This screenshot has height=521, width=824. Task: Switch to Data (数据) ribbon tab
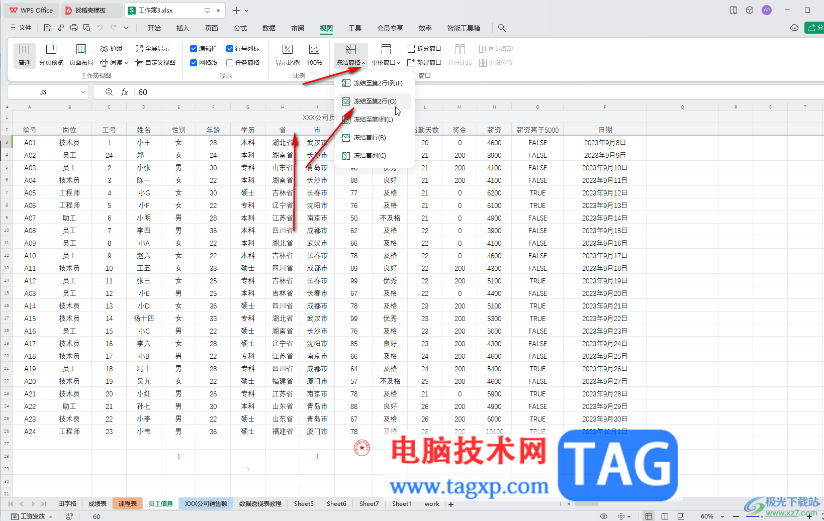click(269, 28)
